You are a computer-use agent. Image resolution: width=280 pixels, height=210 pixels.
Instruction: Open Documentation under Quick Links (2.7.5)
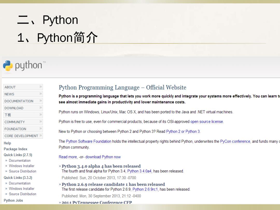pyautogui.click(x=20, y=160)
